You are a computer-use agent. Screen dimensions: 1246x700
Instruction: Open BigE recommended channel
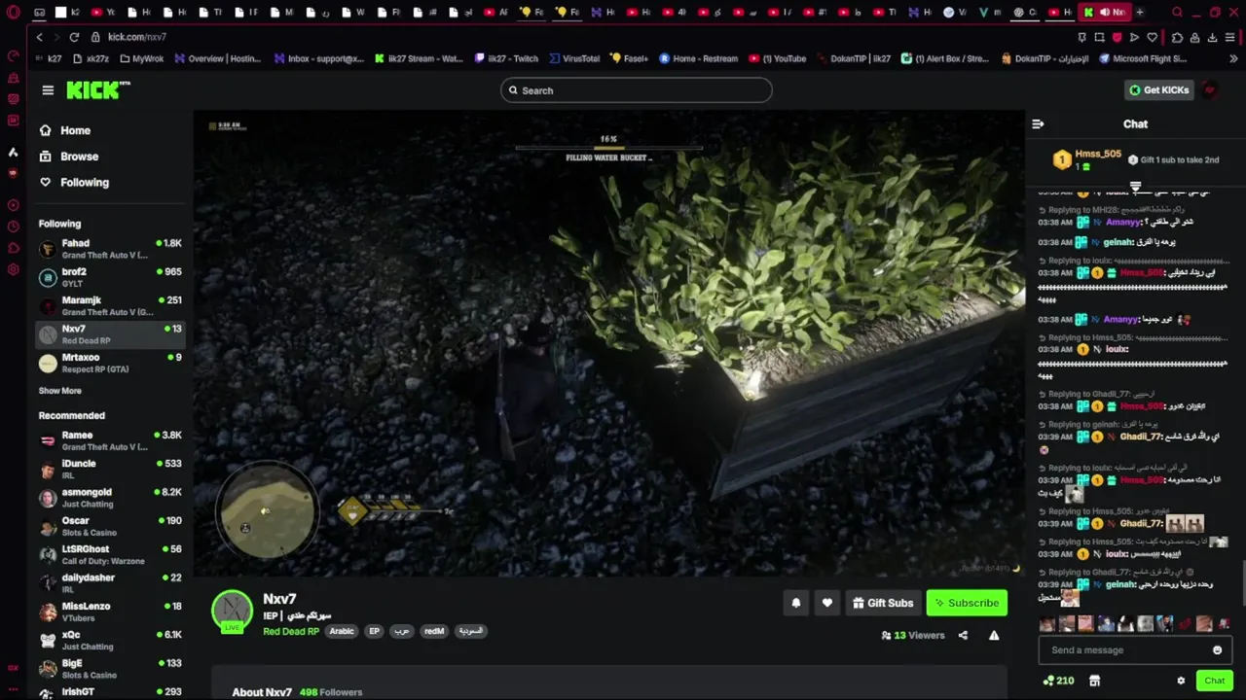(109, 668)
